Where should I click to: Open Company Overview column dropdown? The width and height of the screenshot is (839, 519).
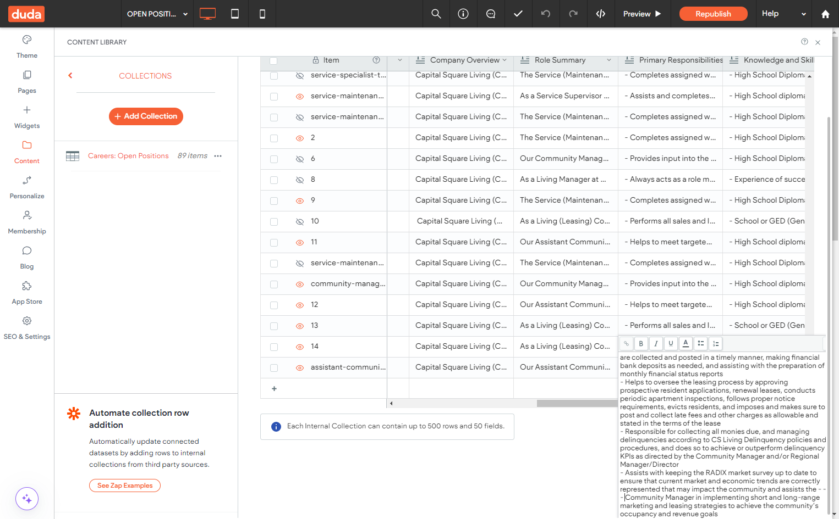pos(505,60)
